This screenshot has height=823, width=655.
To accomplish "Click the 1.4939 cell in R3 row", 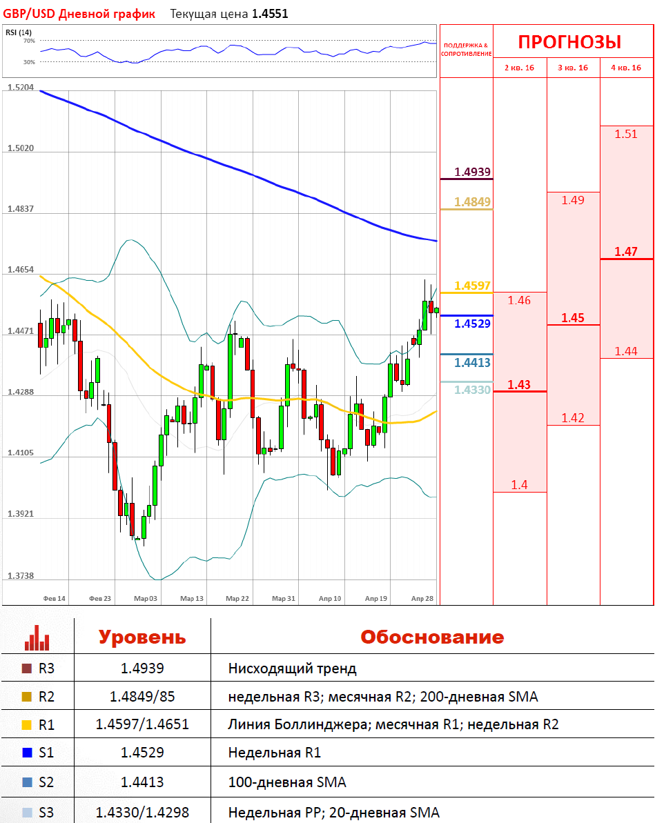I will pyautogui.click(x=142, y=668).
